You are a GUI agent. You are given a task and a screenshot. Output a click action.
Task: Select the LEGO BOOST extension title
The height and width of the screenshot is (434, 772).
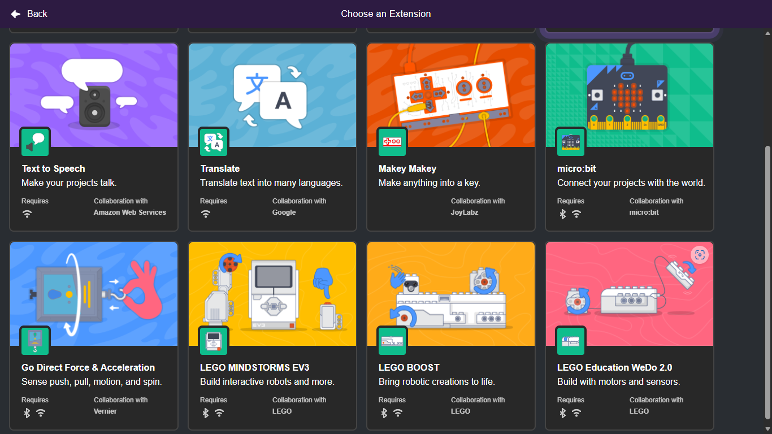pyautogui.click(x=409, y=367)
